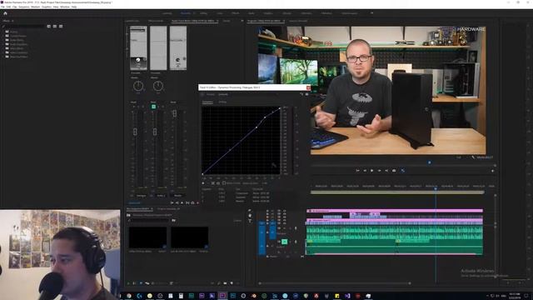Image resolution: width=533 pixels, height=300 pixels.
Task: Step forward one frame in Program Monitor
Action: (380, 170)
